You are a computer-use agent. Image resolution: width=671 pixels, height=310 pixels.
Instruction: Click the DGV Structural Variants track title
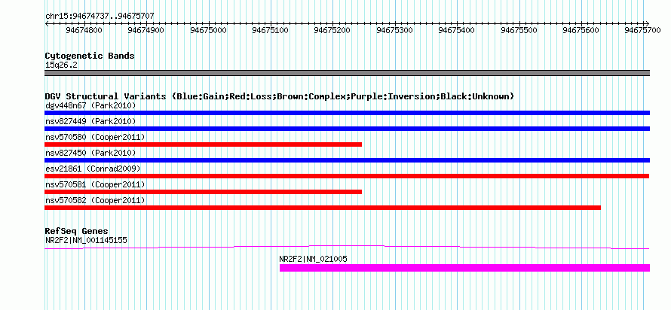(x=280, y=96)
